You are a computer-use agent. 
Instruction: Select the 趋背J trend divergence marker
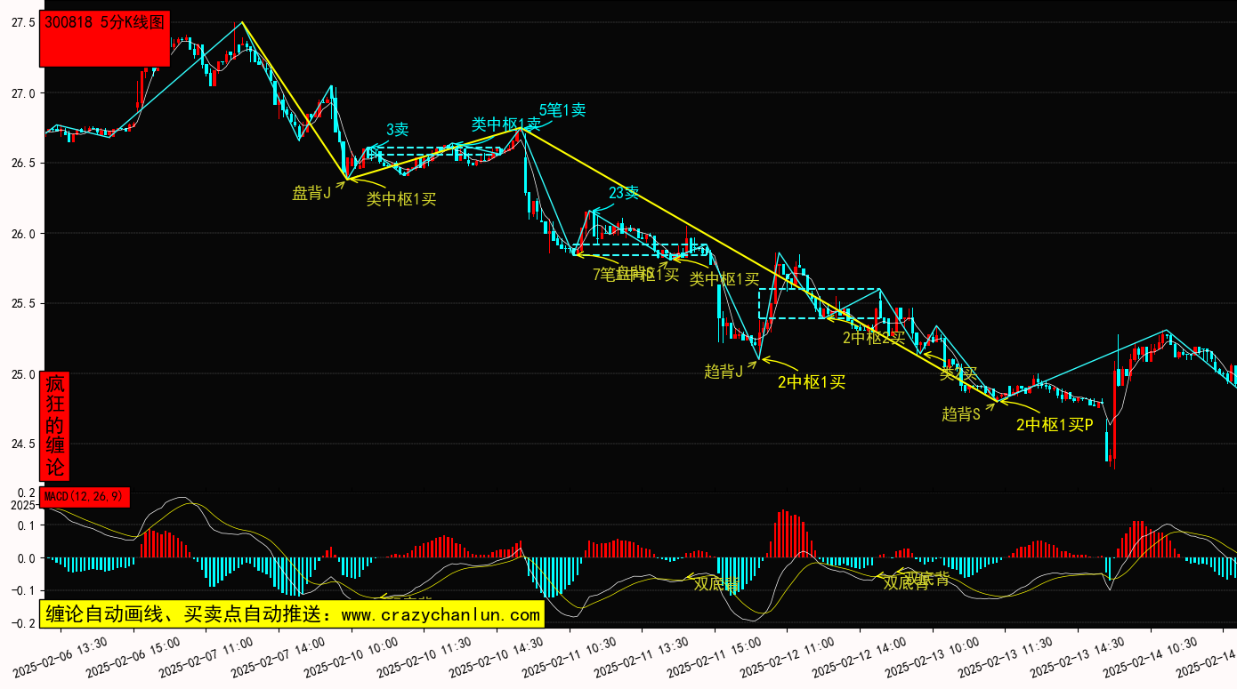pos(724,372)
